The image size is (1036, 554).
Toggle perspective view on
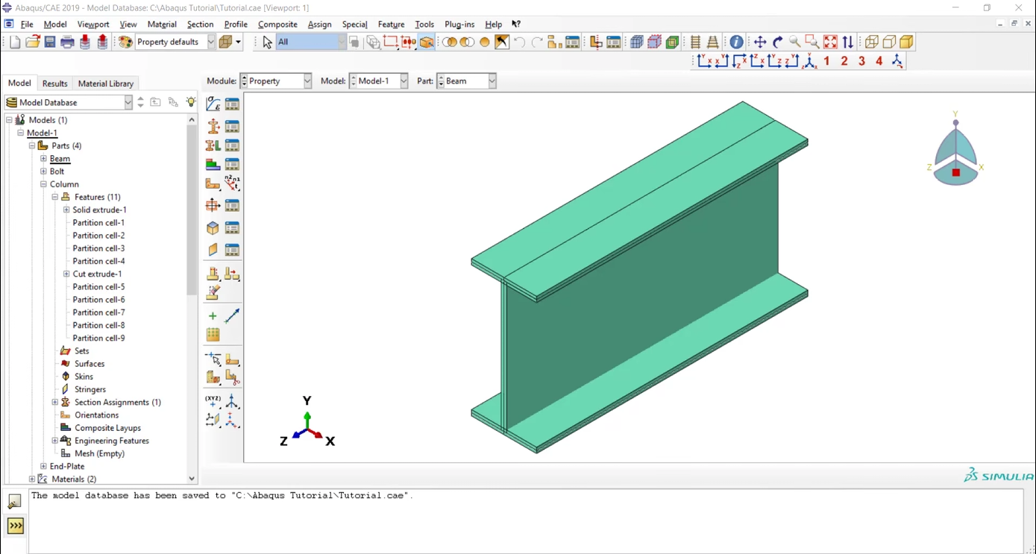[713, 43]
